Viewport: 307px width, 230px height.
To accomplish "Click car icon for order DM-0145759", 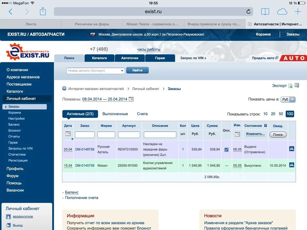I will 292,165.
